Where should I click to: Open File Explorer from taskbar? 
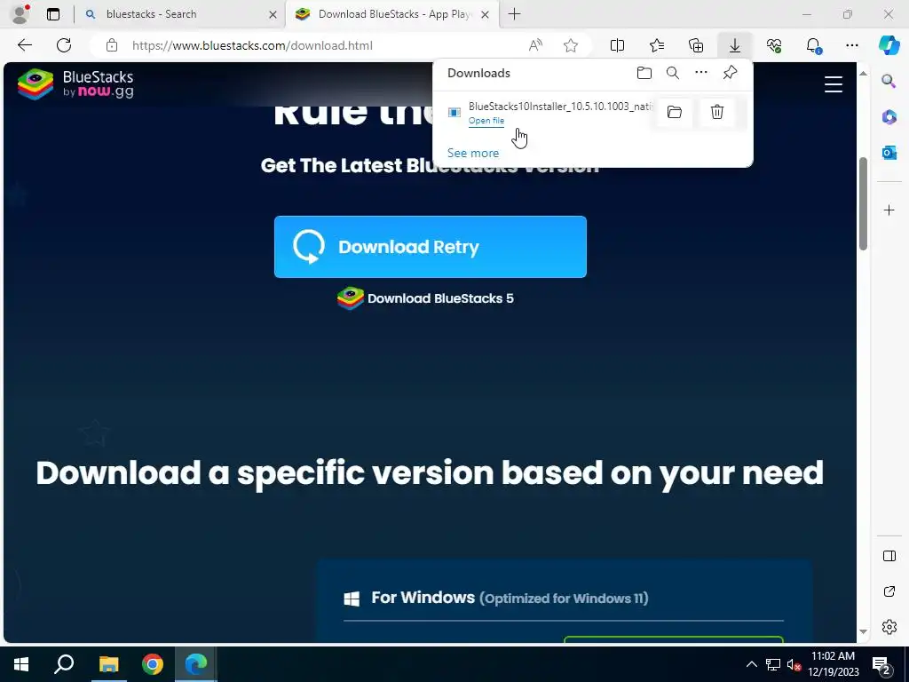click(x=108, y=664)
